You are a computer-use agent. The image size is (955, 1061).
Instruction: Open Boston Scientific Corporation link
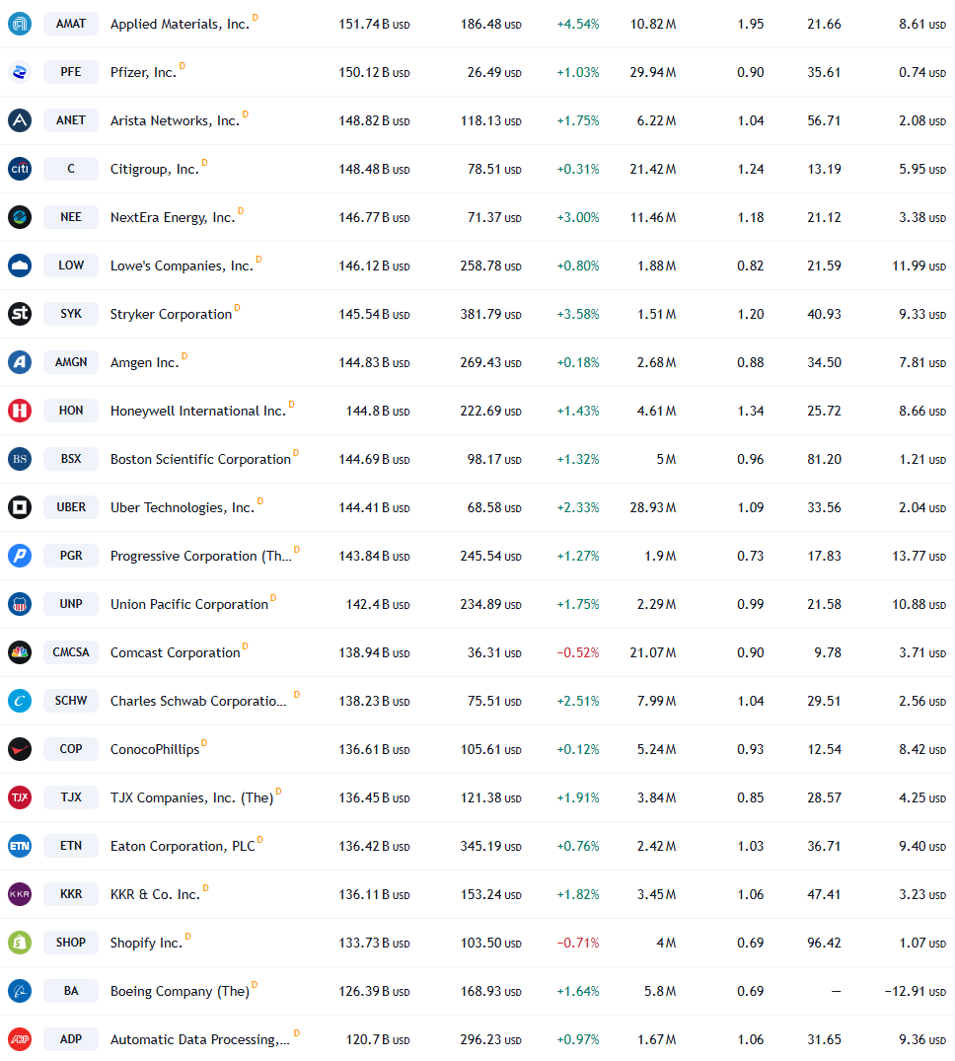pyautogui.click(x=201, y=460)
